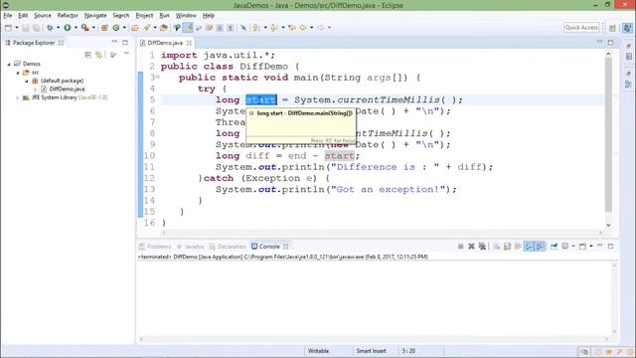
Task: Click the Run Last Tool external tools icon
Action: point(84,28)
